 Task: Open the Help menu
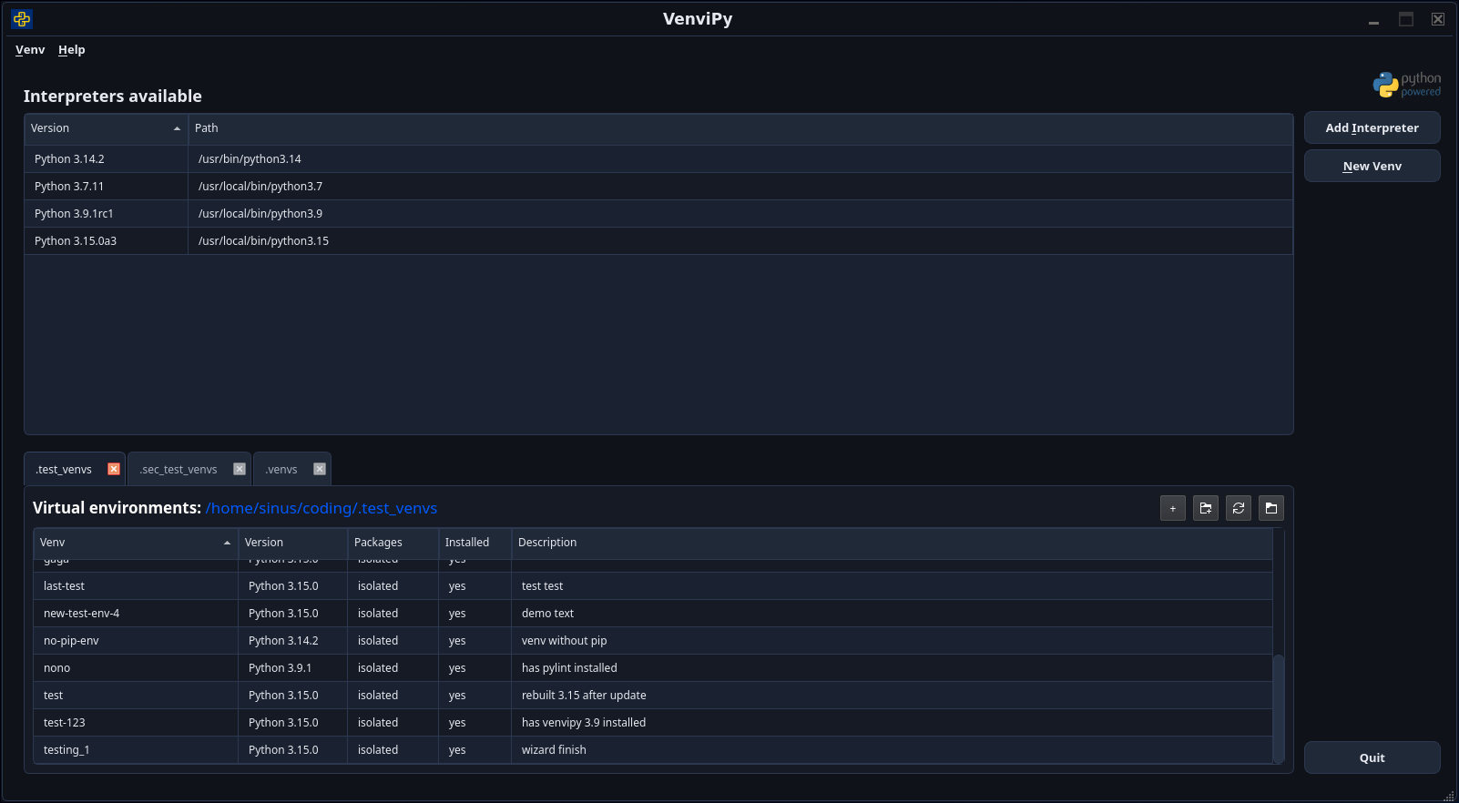[x=72, y=50]
